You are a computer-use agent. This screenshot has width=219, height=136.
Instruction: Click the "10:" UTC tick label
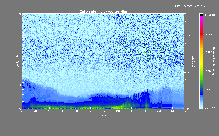(90, 111)
